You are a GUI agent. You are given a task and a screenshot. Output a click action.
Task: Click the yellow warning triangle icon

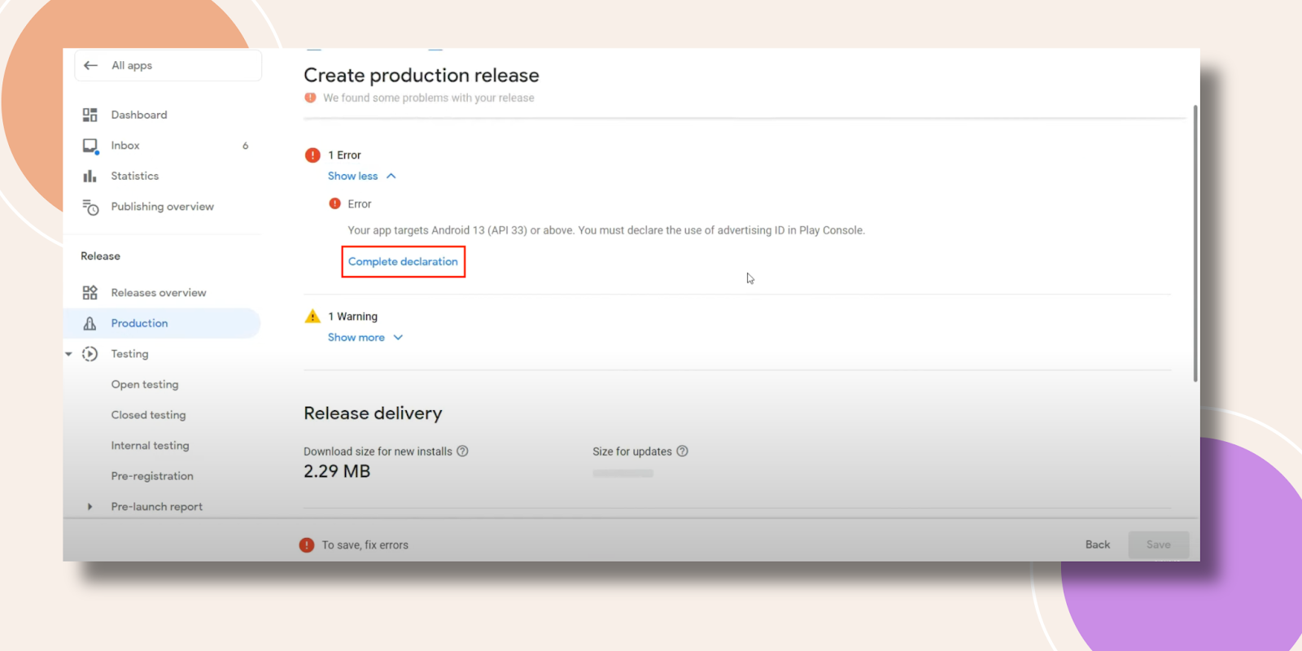pos(312,316)
